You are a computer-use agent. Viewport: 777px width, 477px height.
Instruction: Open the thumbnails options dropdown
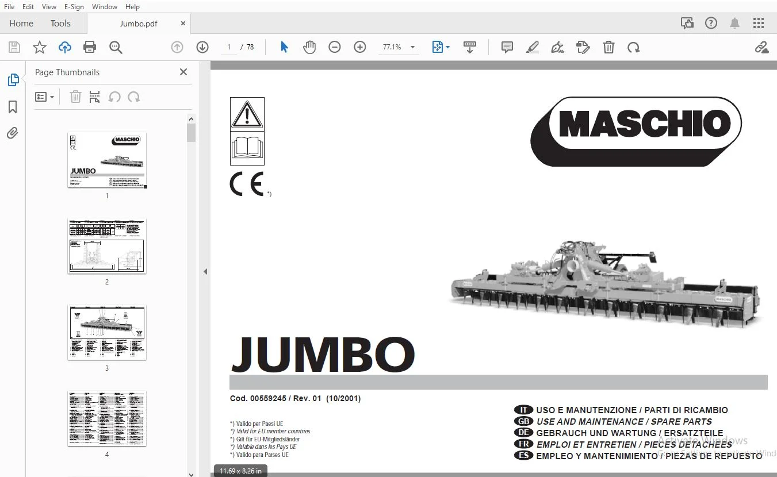[45, 97]
